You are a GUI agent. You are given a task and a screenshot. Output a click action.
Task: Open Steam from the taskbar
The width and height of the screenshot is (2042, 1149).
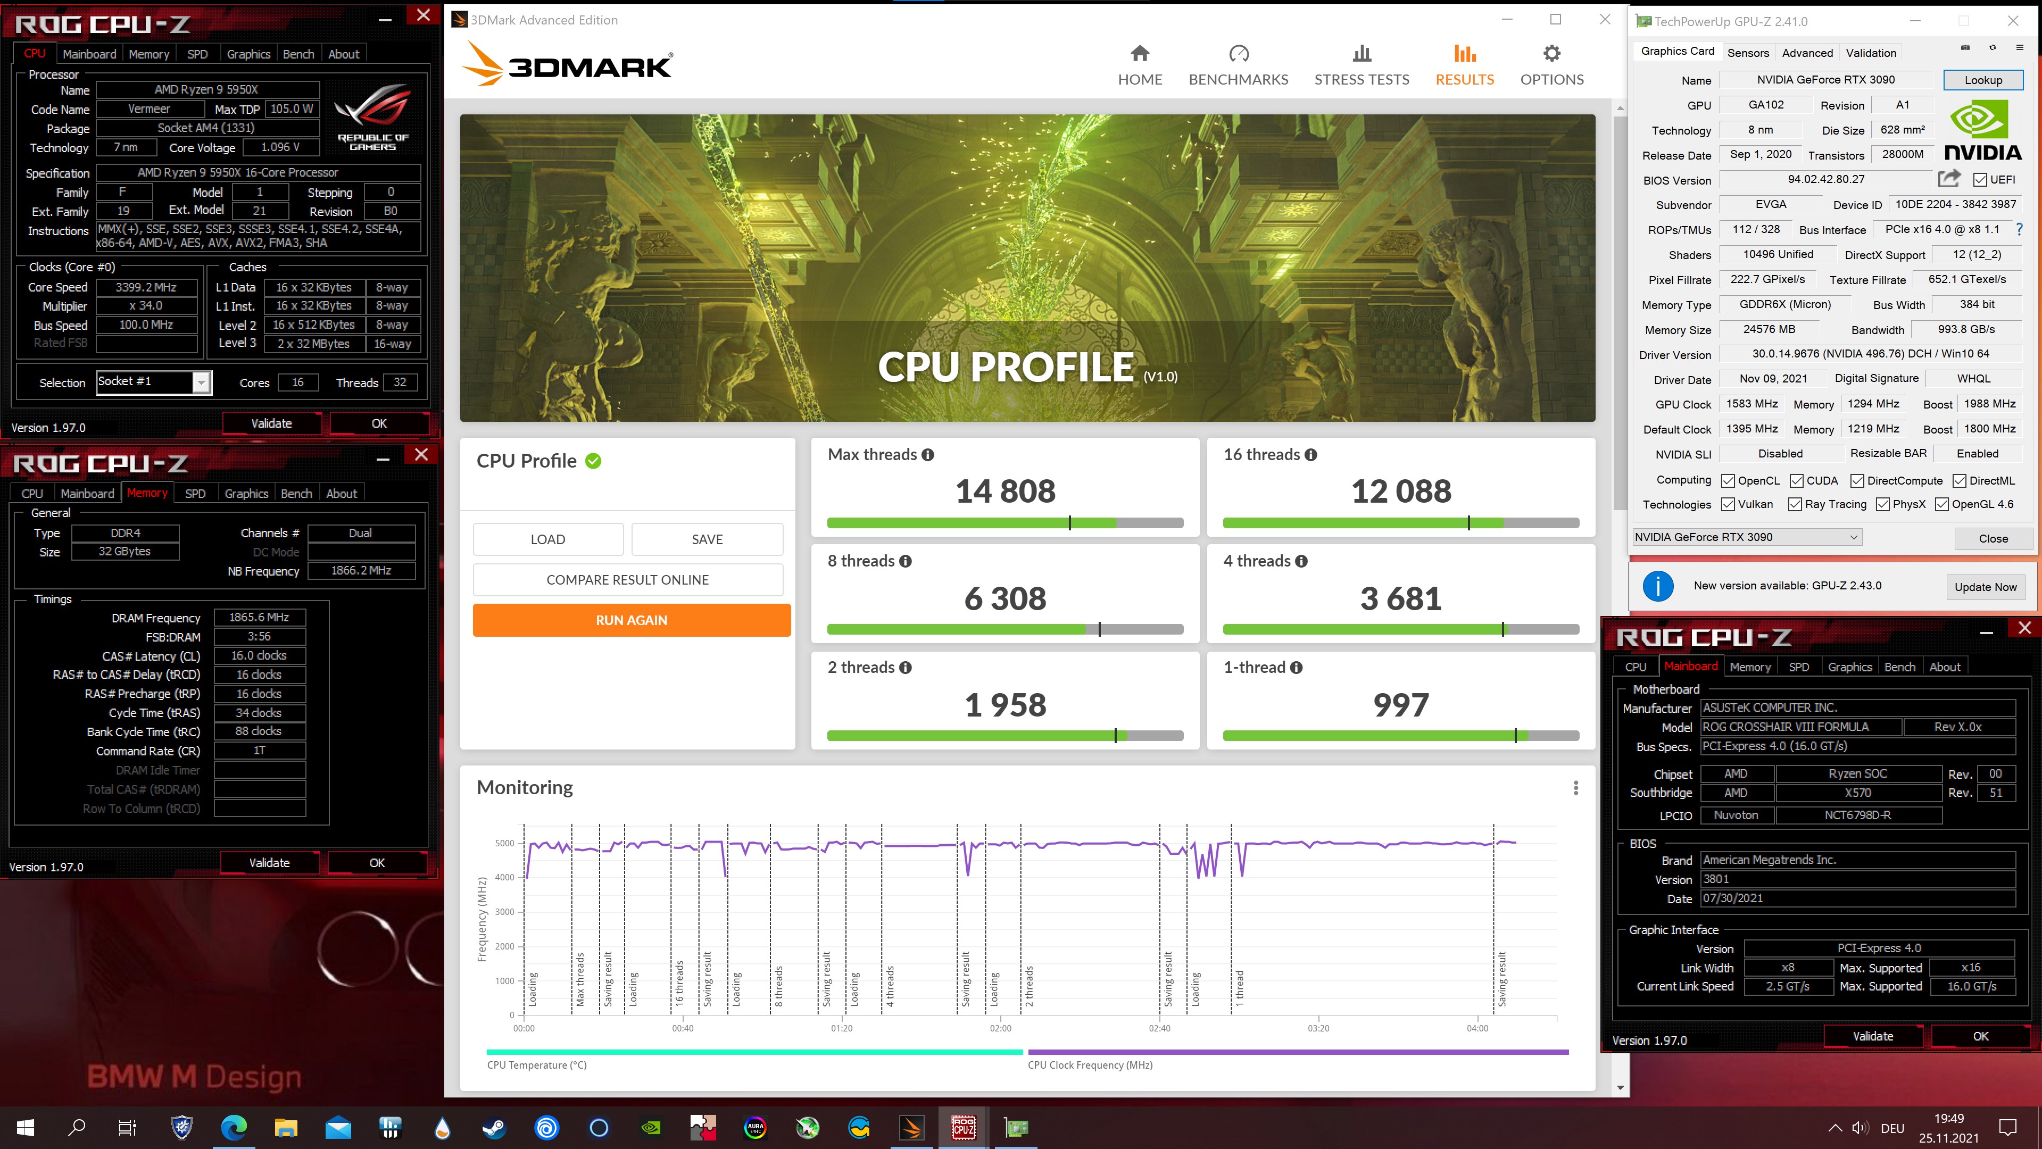[494, 1127]
